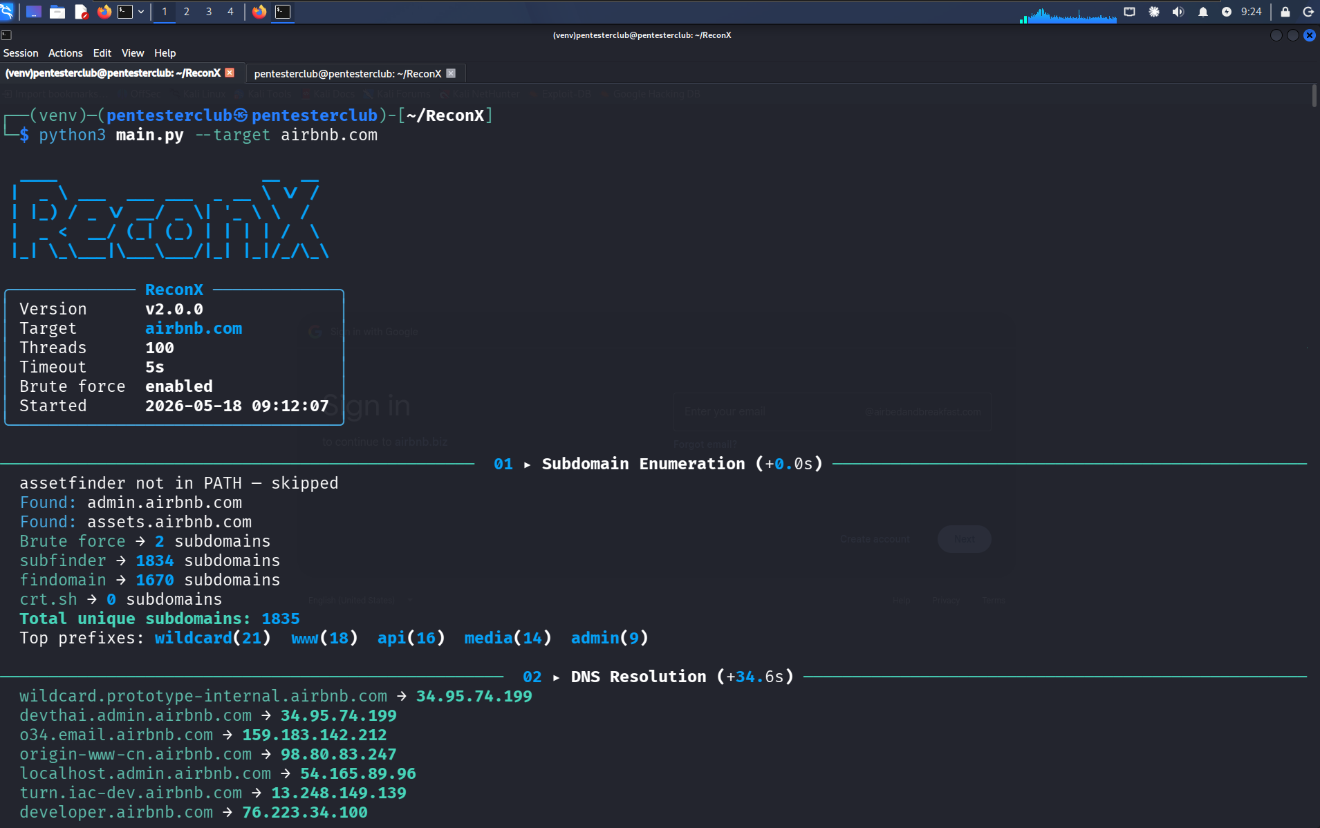Click 'Found: admin.airbnb.com' line
The image size is (1320, 828).
[131, 502]
